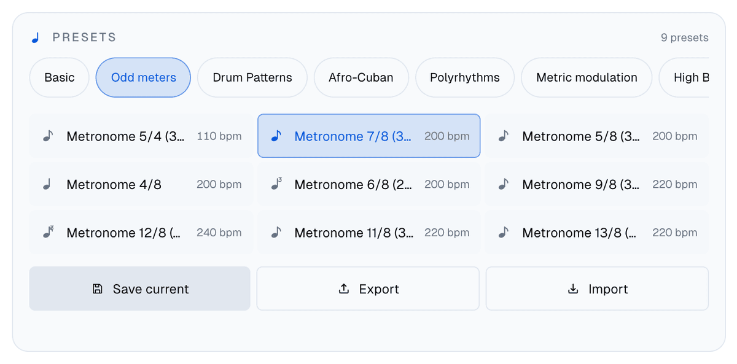The width and height of the screenshot is (737, 364).
Task: Click the blue note icon next to PRESETS heading
Action: [x=35, y=37]
